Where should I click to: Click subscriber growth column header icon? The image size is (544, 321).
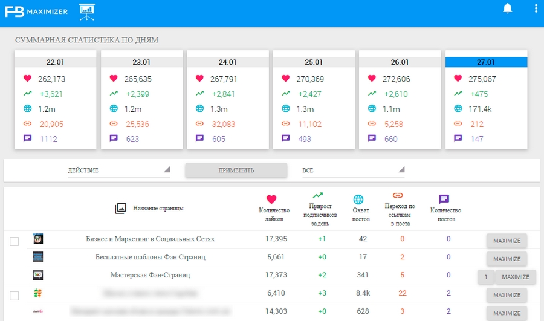point(317,195)
